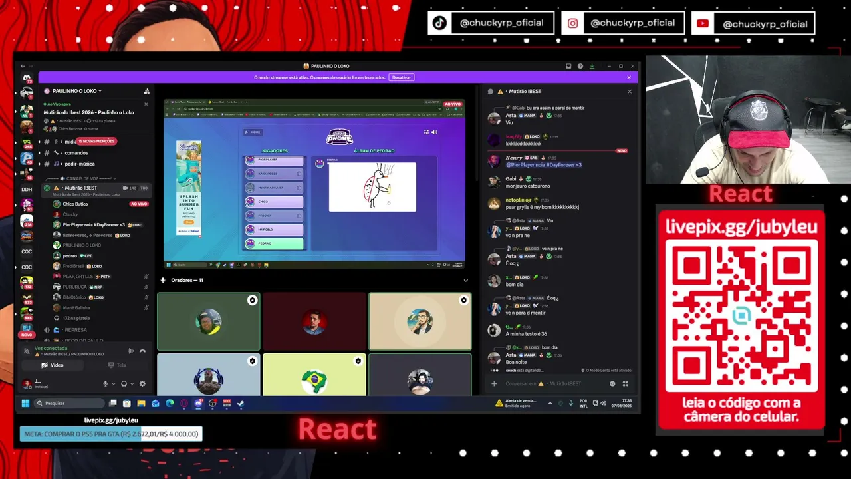The width and height of the screenshot is (851, 479).
Task: Select the speaker tile with helmet avatar
Action: pyautogui.click(x=209, y=322)
